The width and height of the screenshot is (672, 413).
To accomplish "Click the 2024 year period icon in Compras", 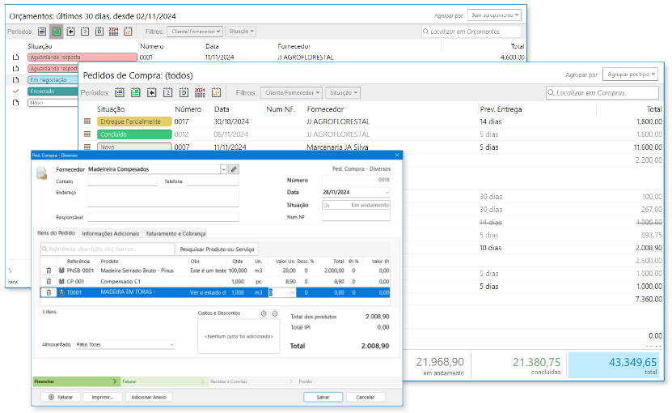I will click(x=200, y=92).
